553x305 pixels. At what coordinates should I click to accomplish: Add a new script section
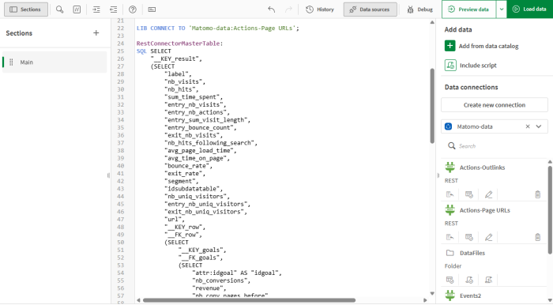click(96, 33)
